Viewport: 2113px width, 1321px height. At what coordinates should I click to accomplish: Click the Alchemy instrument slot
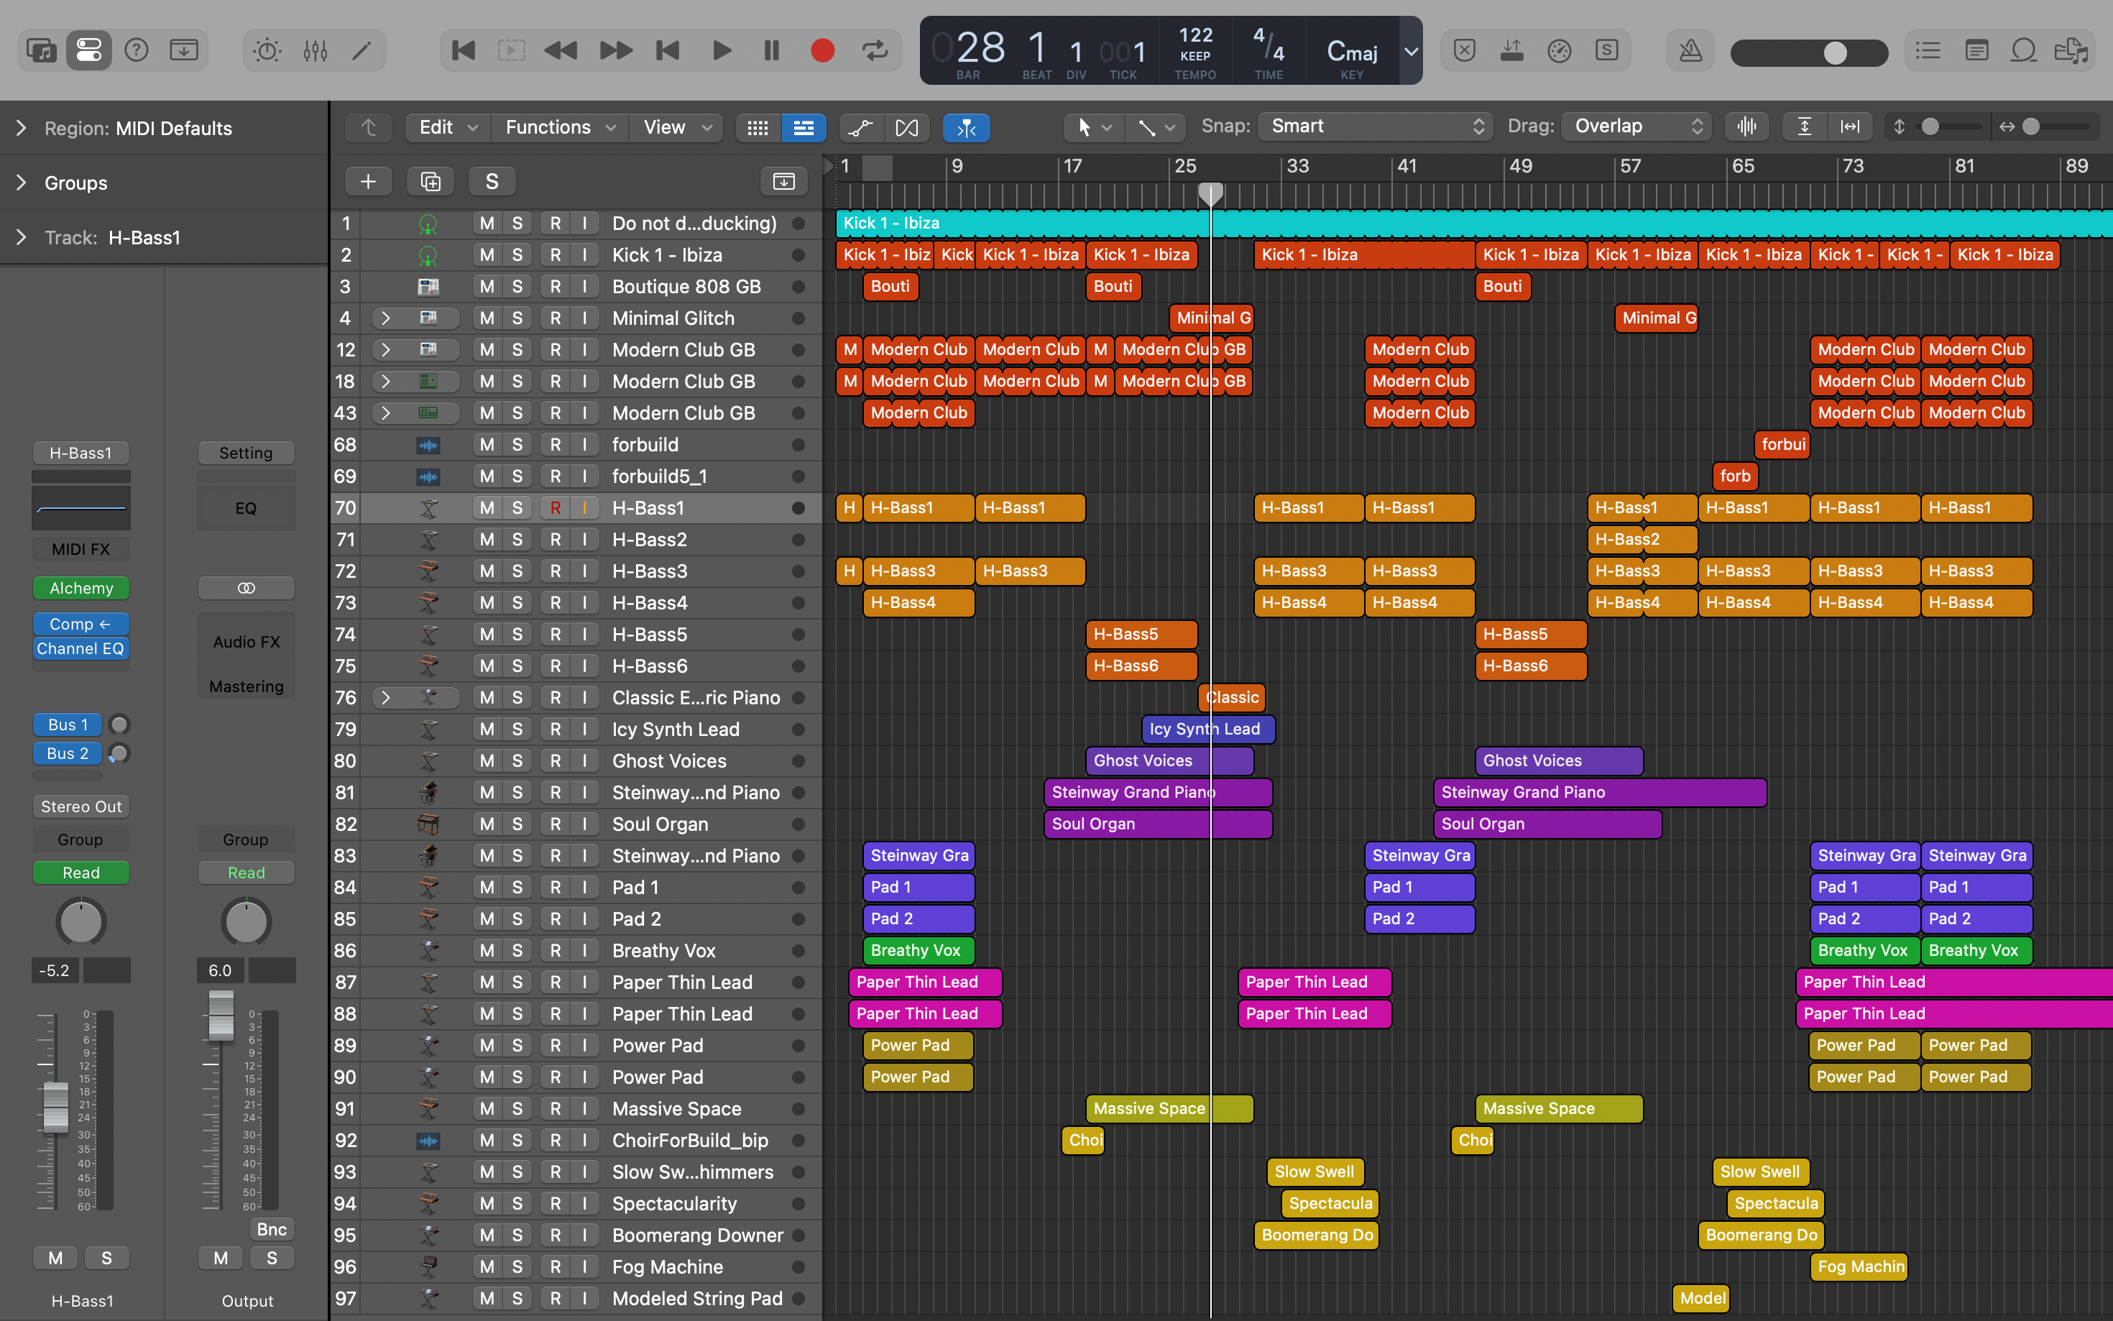[x=80, y=588]
